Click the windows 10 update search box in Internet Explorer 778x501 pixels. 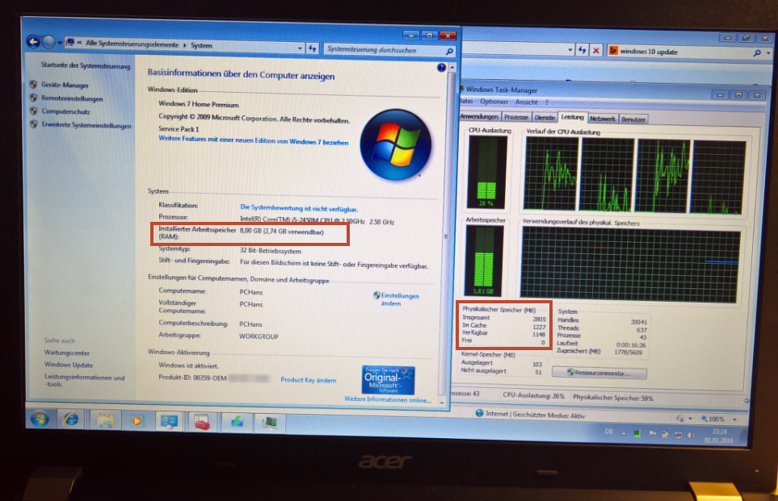(685, 52)
